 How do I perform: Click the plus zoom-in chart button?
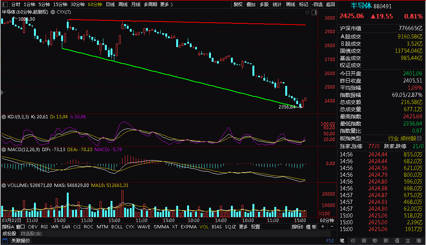[323, 227]
